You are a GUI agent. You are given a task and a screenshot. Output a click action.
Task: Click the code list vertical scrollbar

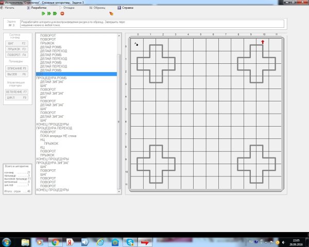click(x=119, y=122)
